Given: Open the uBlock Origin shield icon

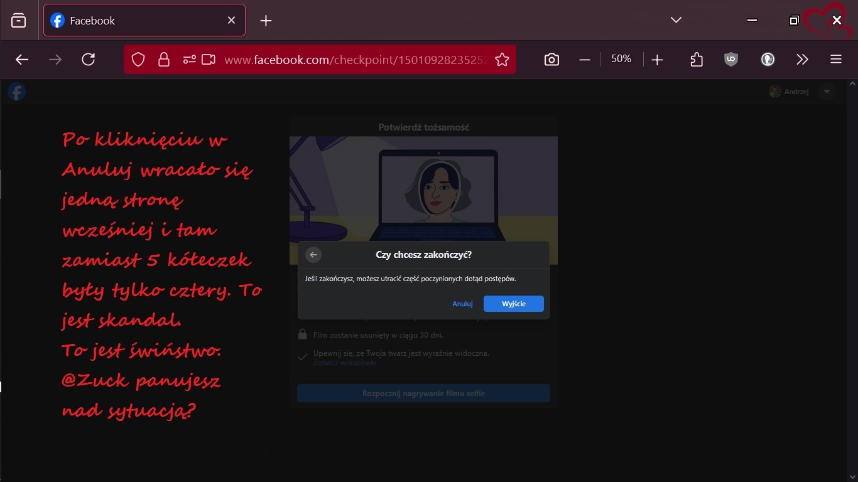Looking at the screenshot, I should (730, 60).
